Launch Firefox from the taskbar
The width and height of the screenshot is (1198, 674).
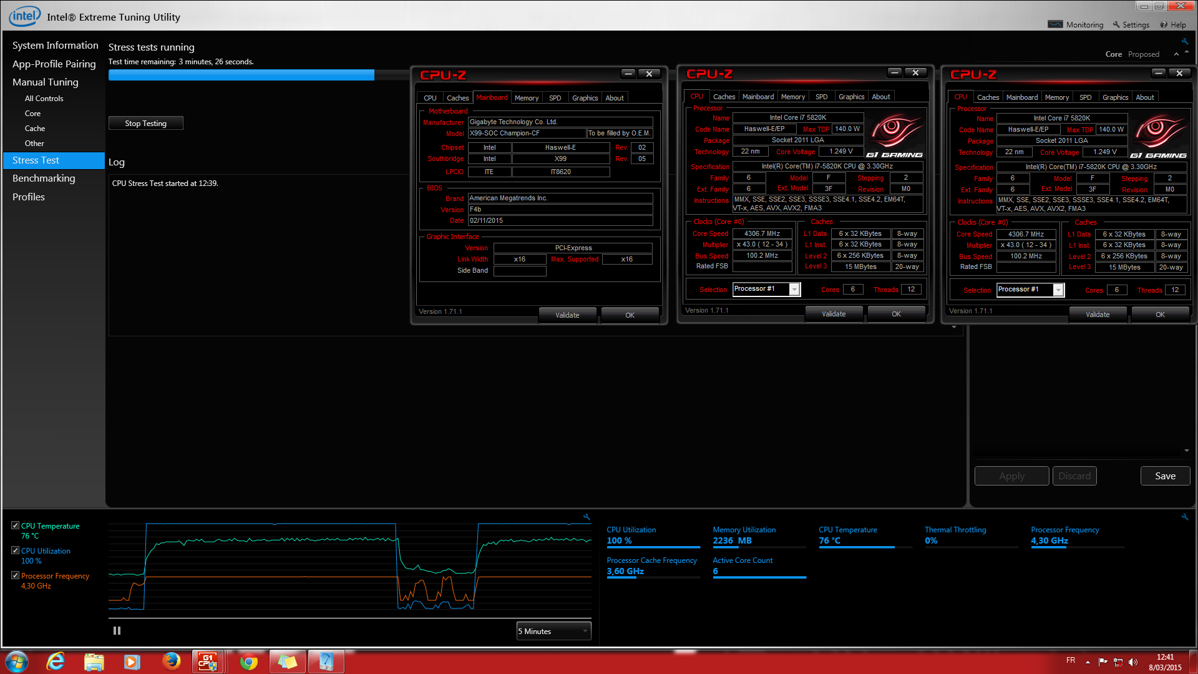[170, 662]
